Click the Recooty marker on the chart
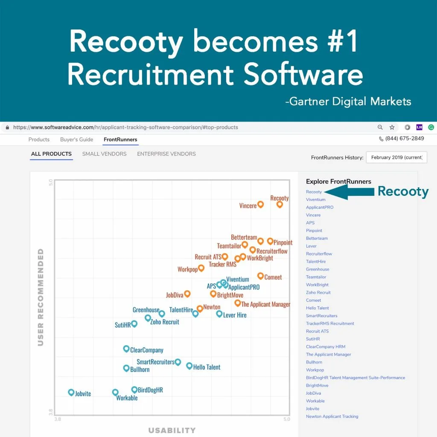This screenshot has width=437, height=437. click(280, 204)
